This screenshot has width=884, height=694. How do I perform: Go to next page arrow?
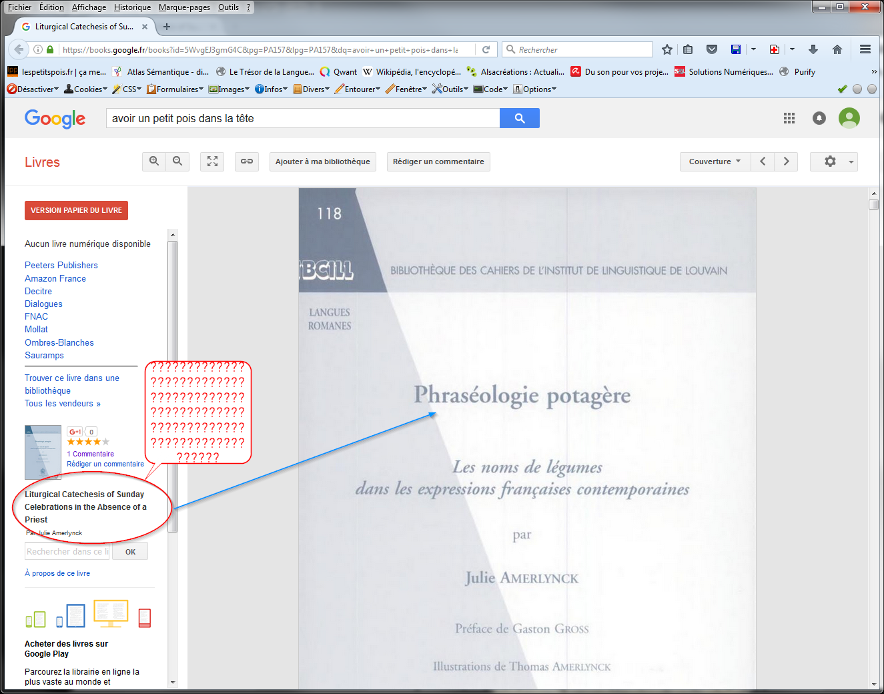point(786,161)
